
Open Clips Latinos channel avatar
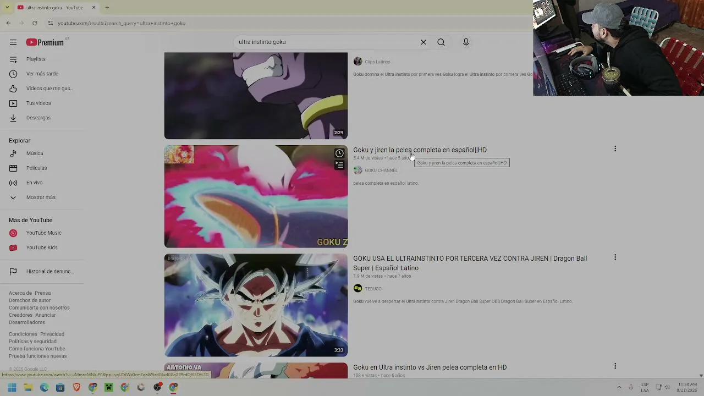click(x=358, y=62)
